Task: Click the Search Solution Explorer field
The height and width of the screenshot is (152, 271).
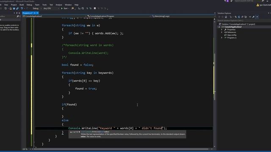Action: pyautogui.click(x=244, y=21)
